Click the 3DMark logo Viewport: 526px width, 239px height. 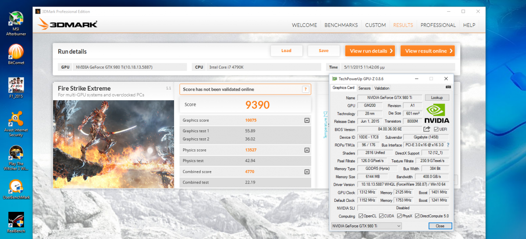pos(68,25)
